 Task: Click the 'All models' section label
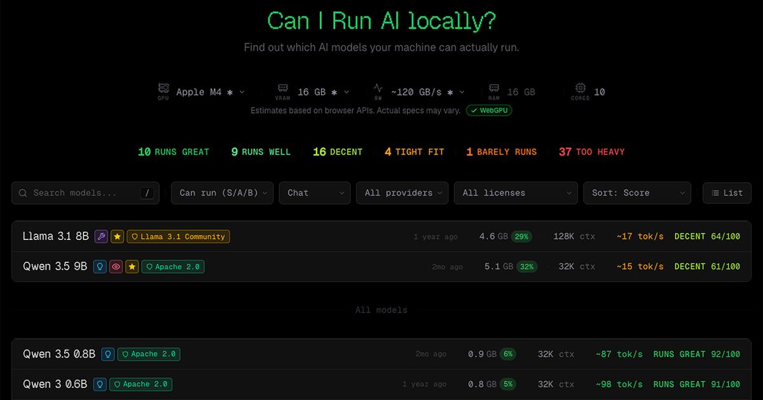click(381, 310)
